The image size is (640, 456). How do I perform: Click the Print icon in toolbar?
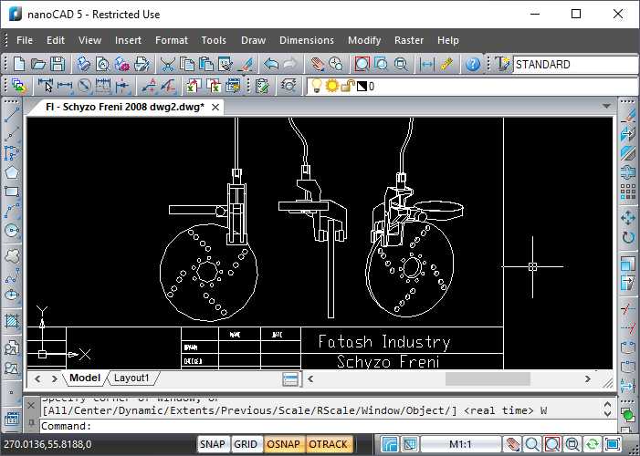83,65
